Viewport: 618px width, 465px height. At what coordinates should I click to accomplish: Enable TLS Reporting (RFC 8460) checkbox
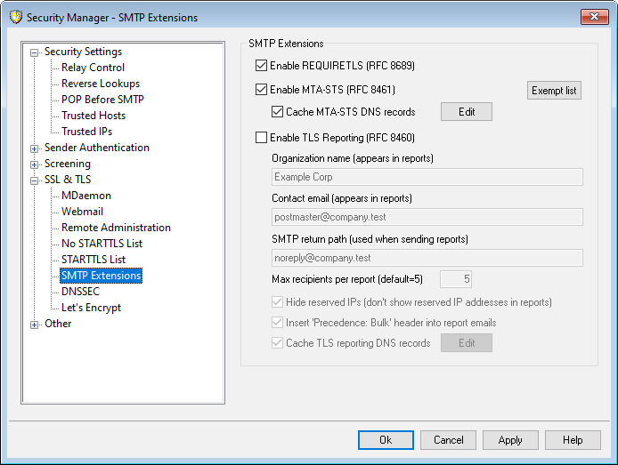tap(261, 138)
